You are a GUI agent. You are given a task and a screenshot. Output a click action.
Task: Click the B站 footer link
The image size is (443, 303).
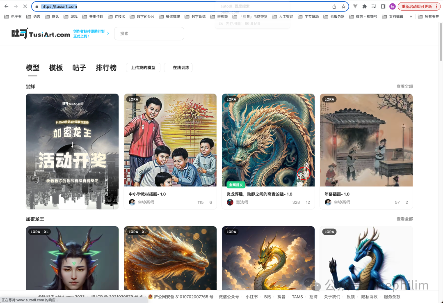[267, 296]
